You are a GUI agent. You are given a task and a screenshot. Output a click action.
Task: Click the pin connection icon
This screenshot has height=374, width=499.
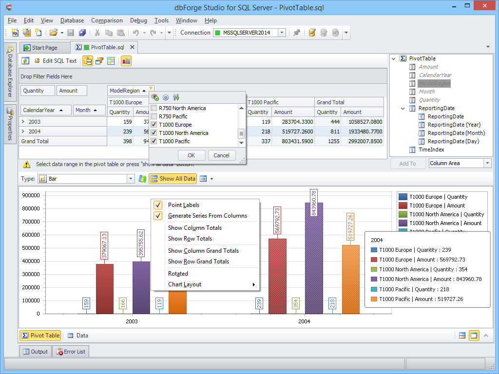[297, 33]
